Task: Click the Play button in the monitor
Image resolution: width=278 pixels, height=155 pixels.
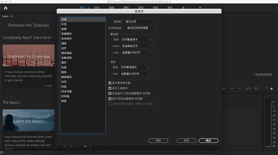Action: tap(224, 88)
